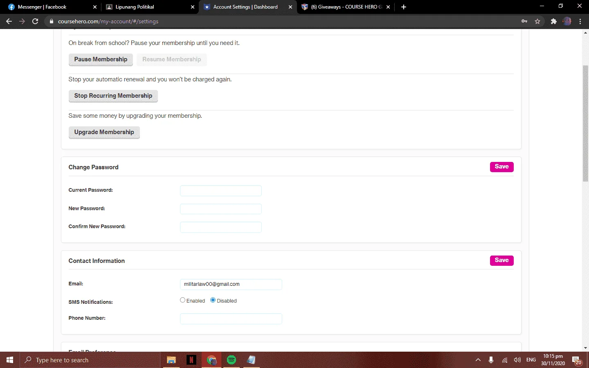Click the Pause Membership button
589x368 pixels.
[x=101, y=60]
